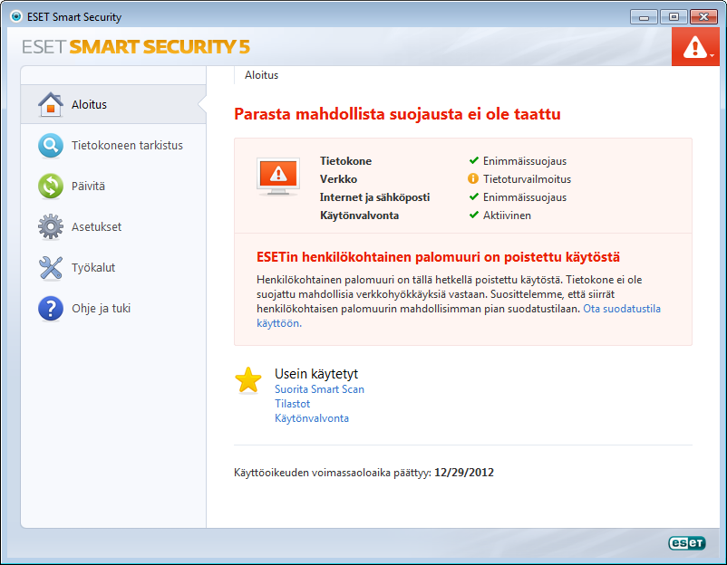
Task: Open the Tilastot link
Action: [292, 404]
